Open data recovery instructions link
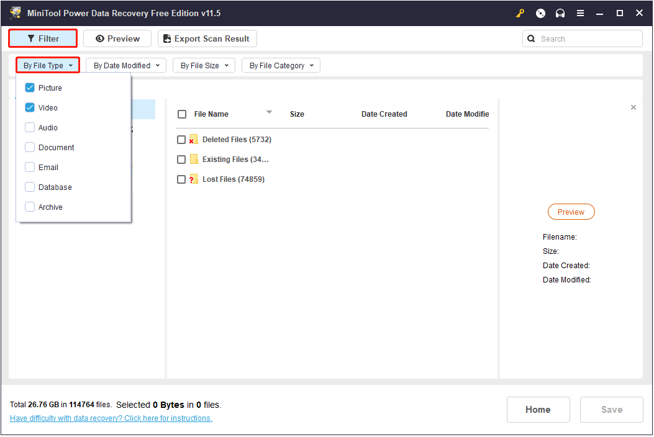The height and width of the screenshot is (437, 654). pos(111,418)
